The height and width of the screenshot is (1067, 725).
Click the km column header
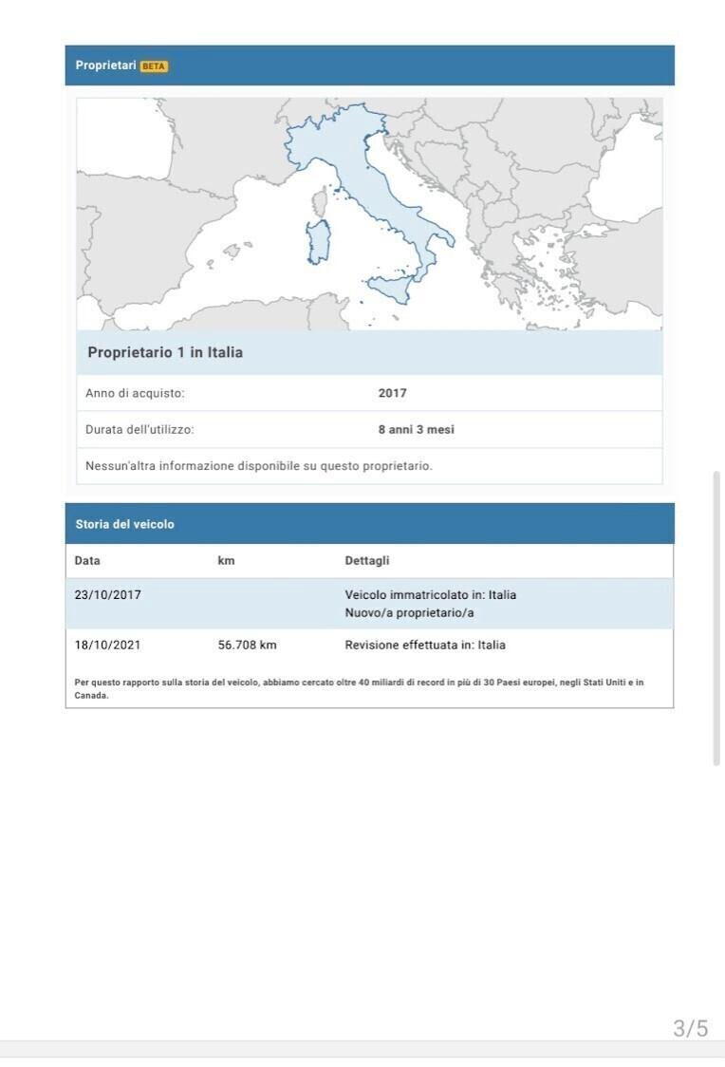point(226,561)
